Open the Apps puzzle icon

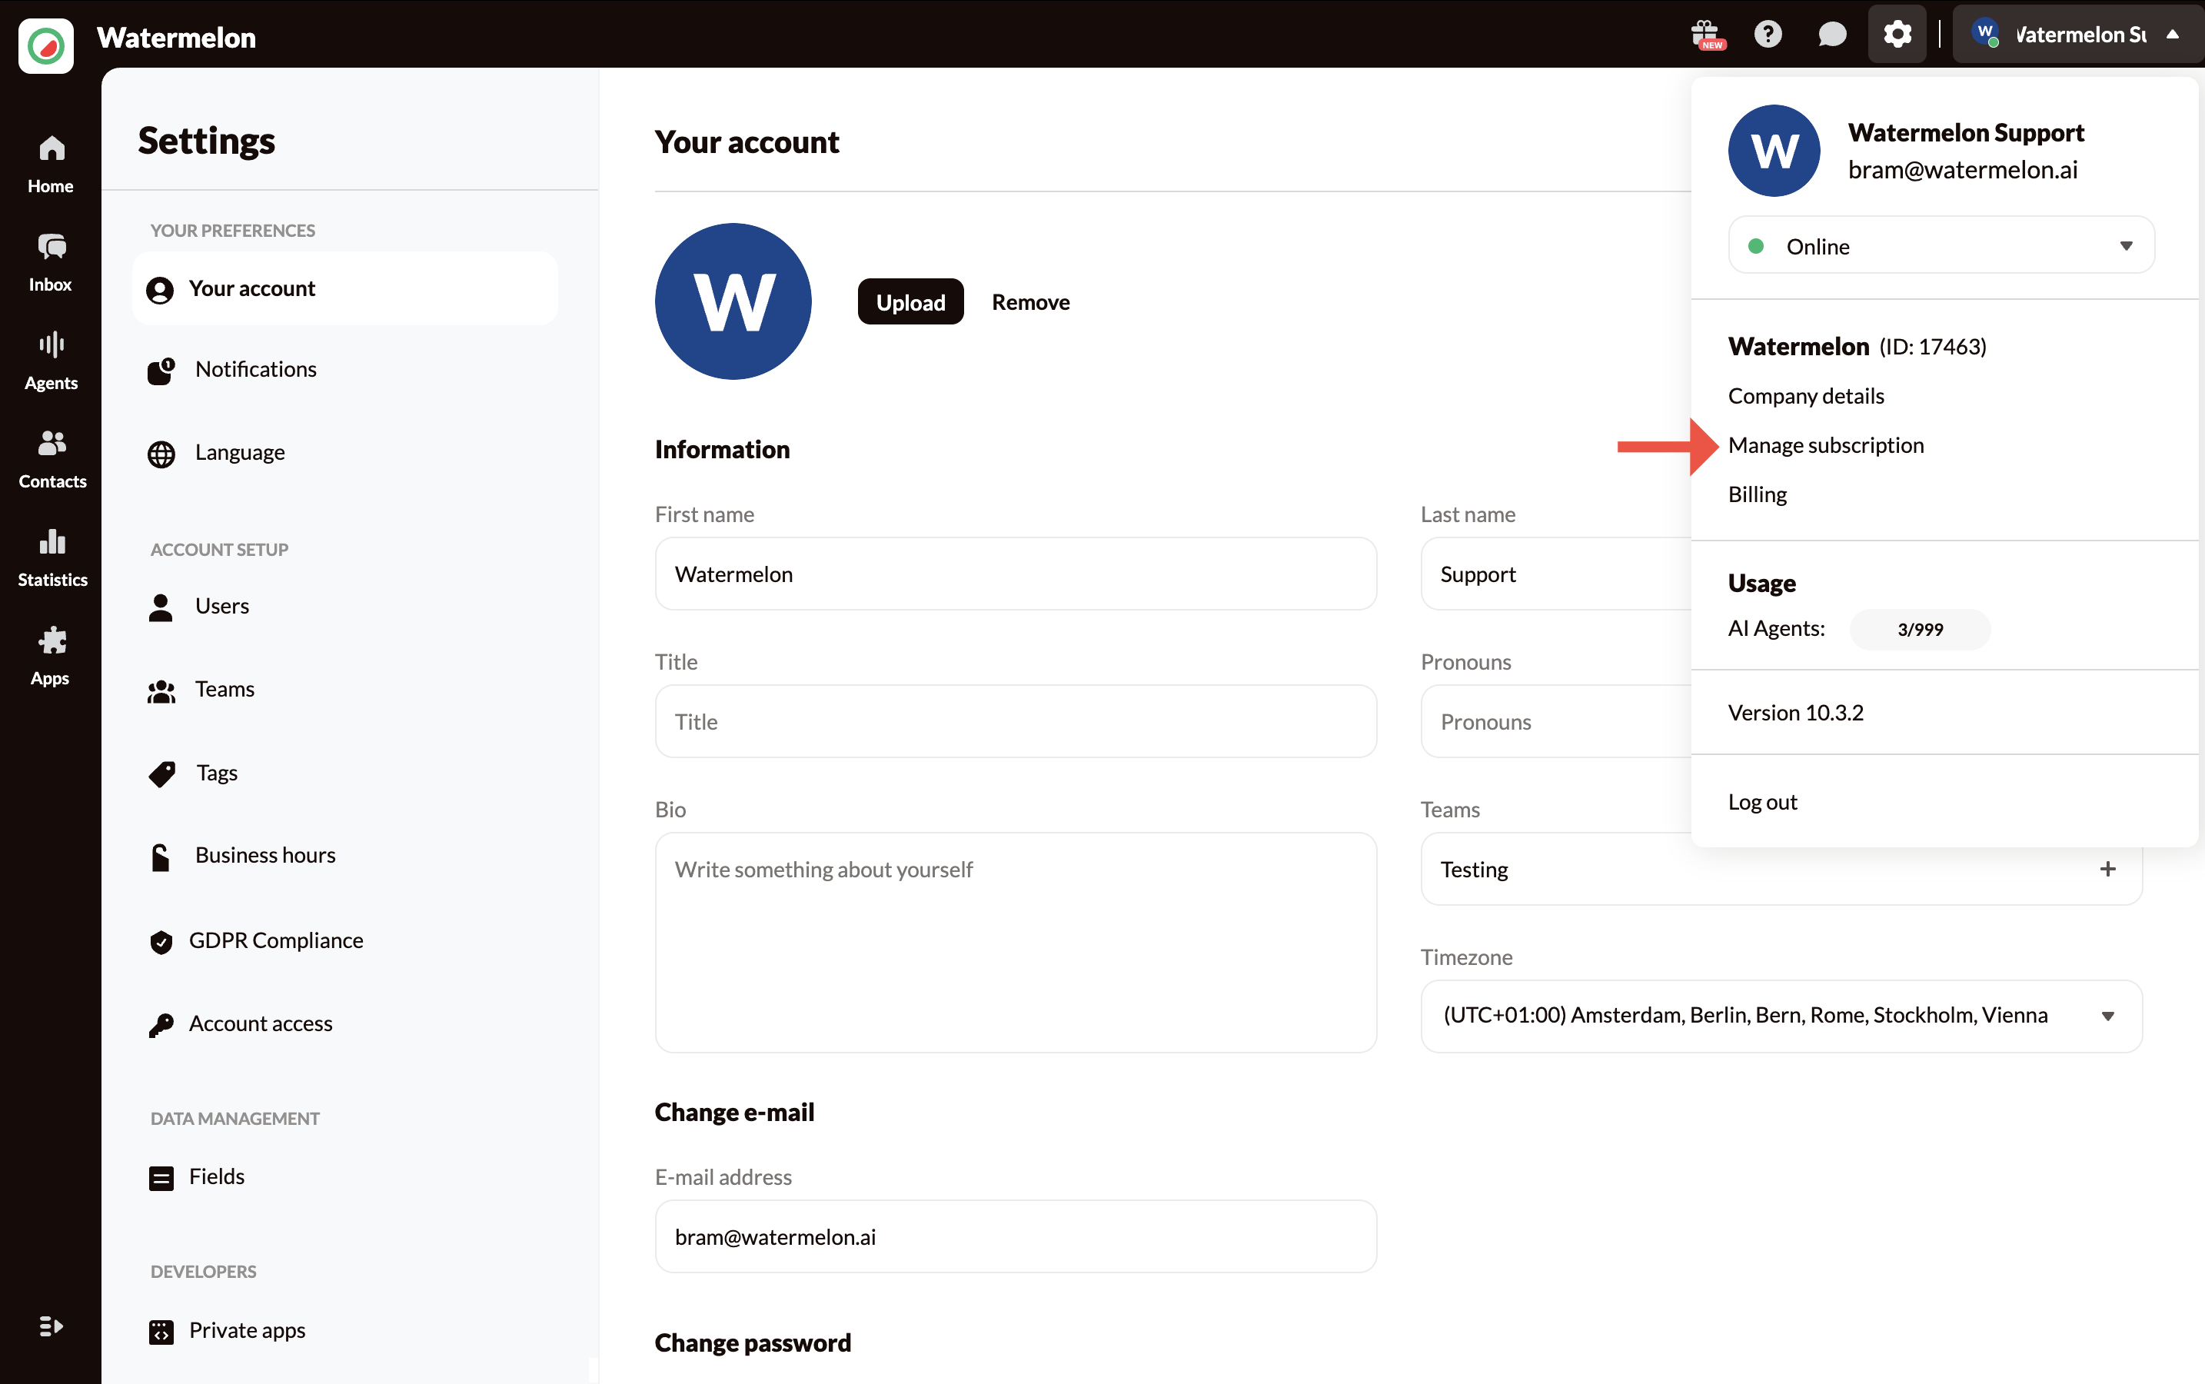[52, 640]
